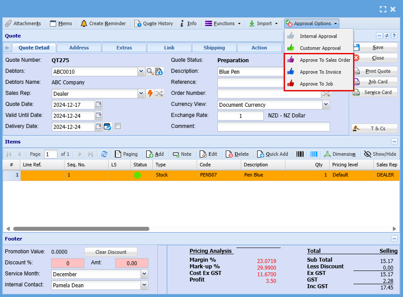Click the Comment input field
This screenshot has height=297, width=403.
[x=274, y=127]
